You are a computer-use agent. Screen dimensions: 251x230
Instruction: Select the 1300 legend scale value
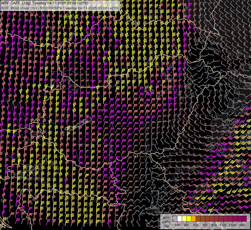(x=233, y=225)
